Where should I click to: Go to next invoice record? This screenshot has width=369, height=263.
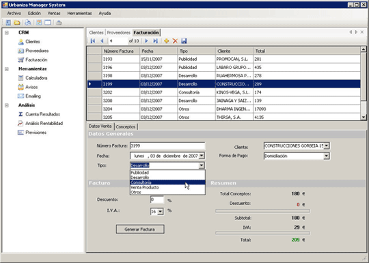coord(146,41)
